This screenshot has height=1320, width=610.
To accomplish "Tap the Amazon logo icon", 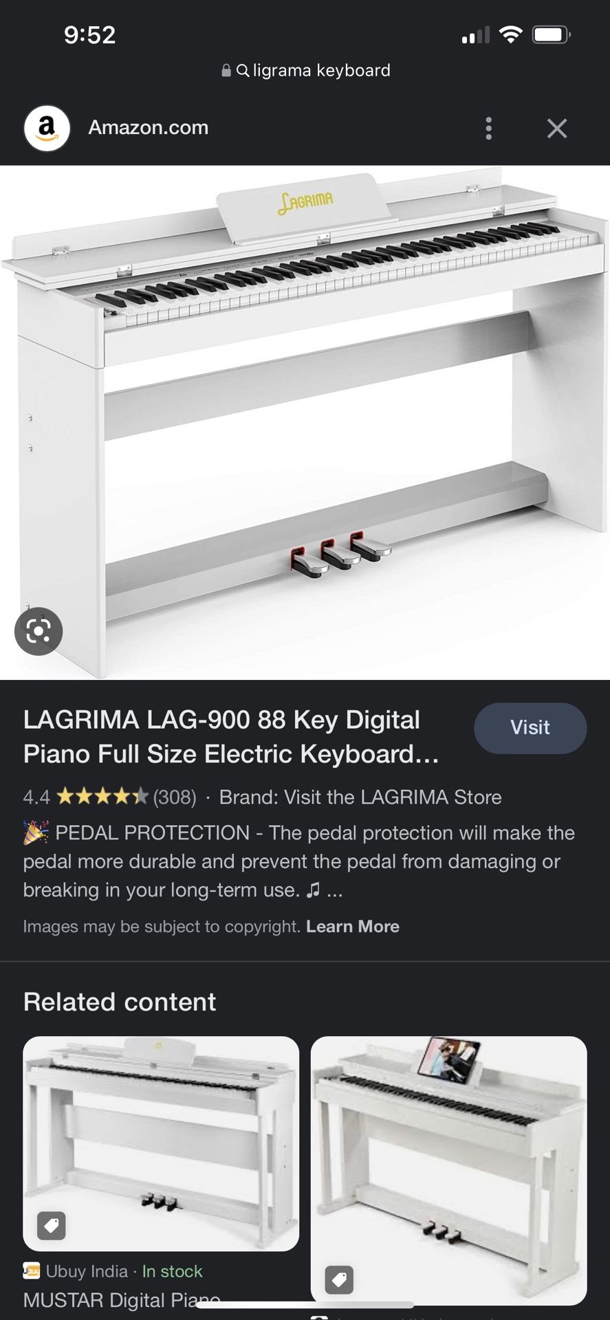I will pyautogui.click(x=47, y=128).
